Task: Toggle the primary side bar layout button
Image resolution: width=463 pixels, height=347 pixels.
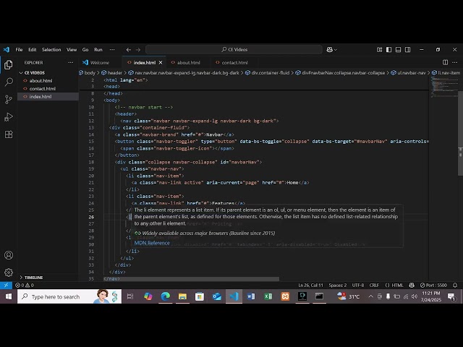Action: pyautogui.click(x=389, y=50)
